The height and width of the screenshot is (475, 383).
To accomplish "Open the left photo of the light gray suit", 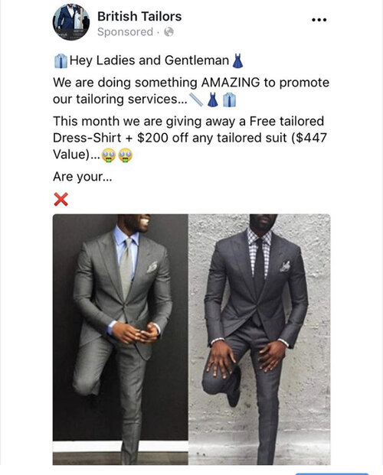I will click(120, 340).
